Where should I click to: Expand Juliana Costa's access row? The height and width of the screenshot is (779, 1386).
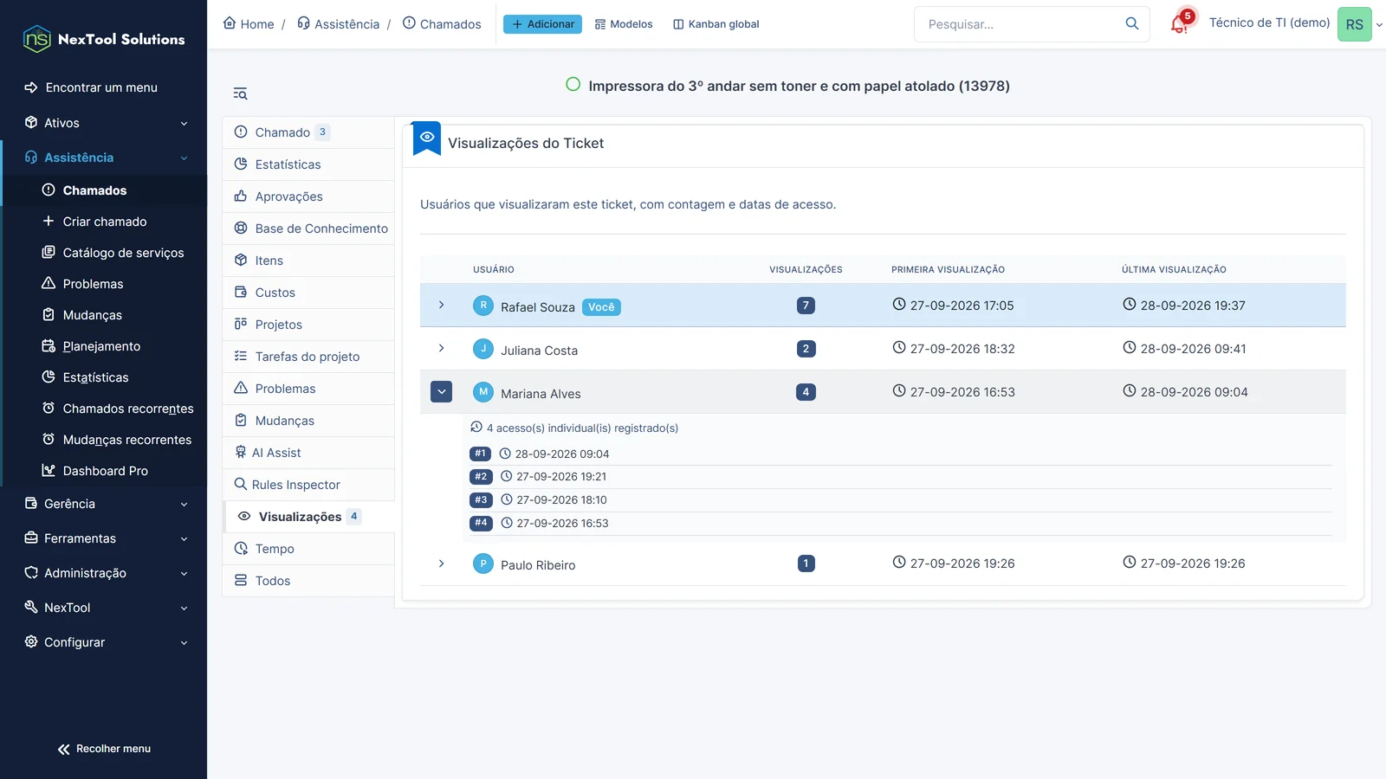(x=441, y=349)
